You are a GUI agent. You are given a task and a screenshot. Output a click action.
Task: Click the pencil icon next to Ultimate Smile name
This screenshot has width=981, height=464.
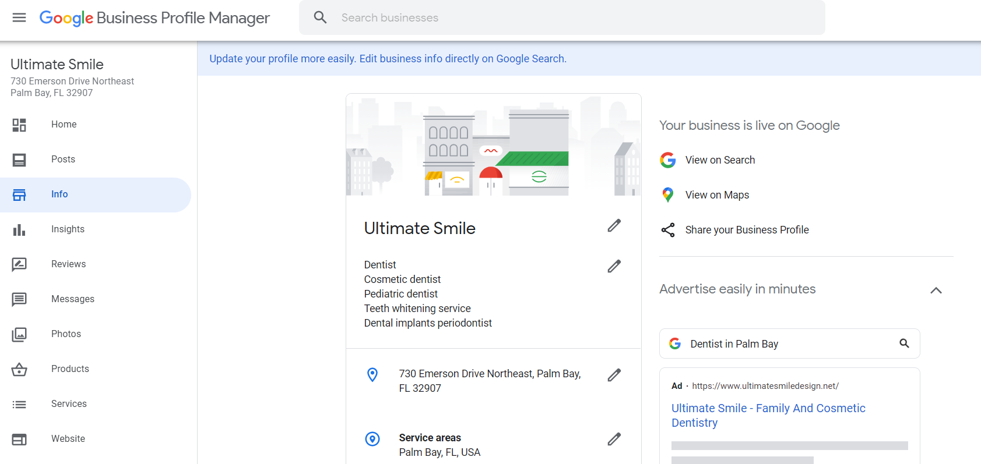(614, 226)
